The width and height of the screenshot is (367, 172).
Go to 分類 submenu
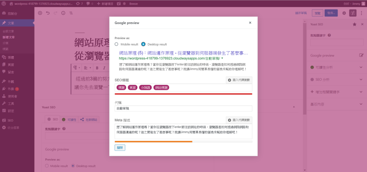tap(5, 43)
